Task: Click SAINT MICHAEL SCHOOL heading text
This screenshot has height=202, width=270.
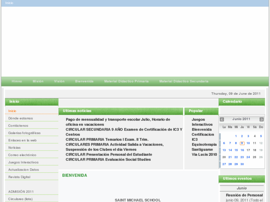Action: pyautogui.click(x=137, y=200)
